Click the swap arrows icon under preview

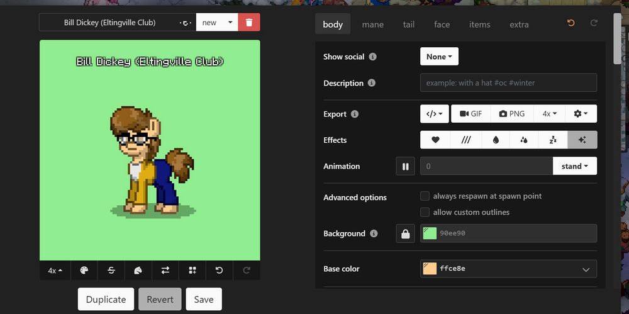[165, 270]
